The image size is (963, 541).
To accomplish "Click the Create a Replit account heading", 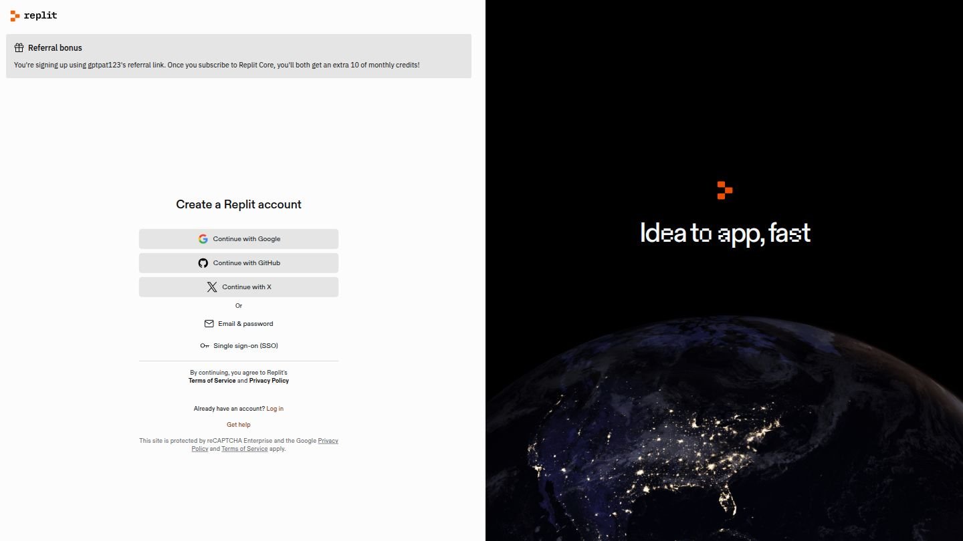I will pos(239,204).
